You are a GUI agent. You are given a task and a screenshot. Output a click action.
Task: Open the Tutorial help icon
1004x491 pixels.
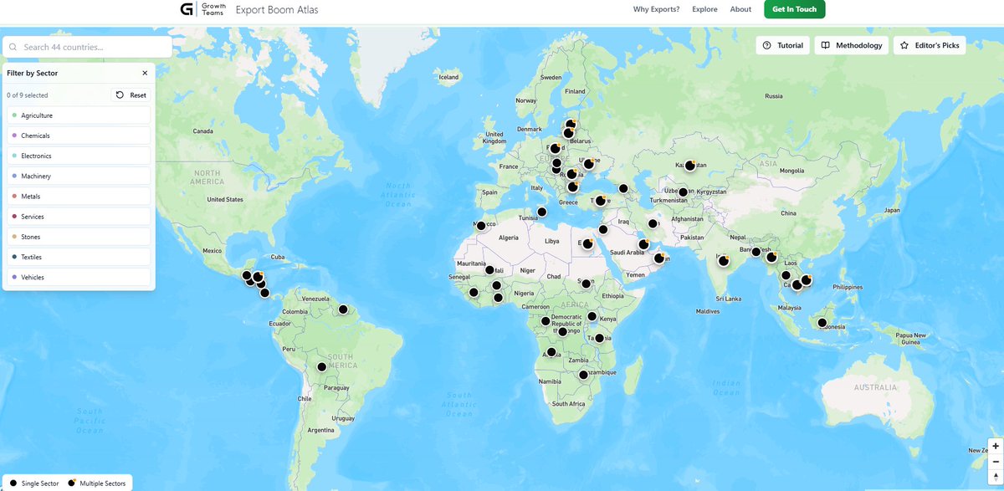[768, 45]
